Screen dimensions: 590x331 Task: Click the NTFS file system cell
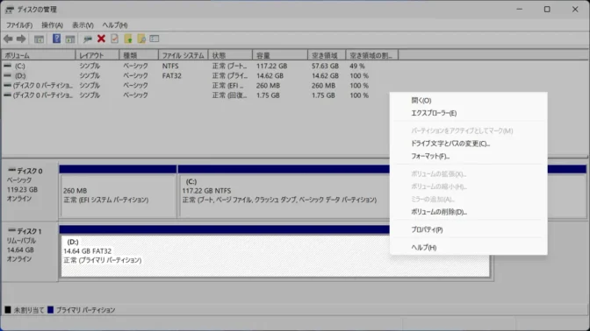(170, 66)
